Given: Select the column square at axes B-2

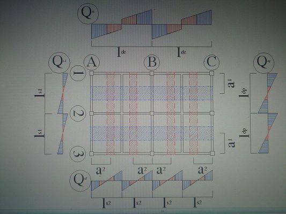Looking at the screenshot, I should tap(152, 113).
